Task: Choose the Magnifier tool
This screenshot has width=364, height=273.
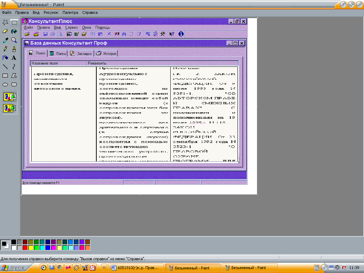Action: tap(14, 40)
